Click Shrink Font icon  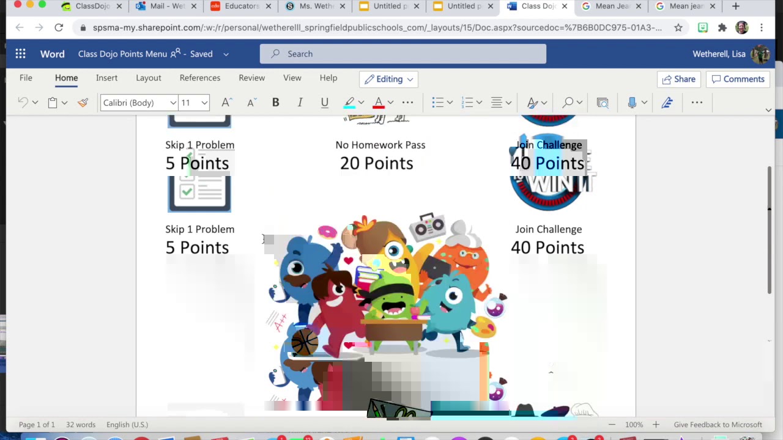pyautogui.click(x=251, y=103)
